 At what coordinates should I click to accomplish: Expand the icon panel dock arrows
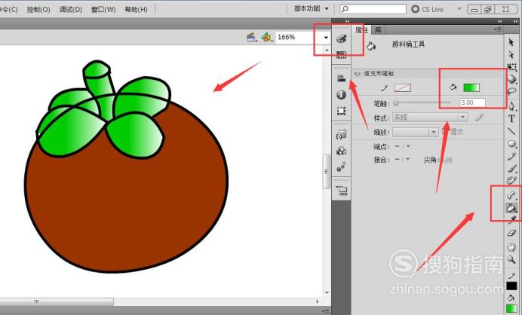pos(347,21)
